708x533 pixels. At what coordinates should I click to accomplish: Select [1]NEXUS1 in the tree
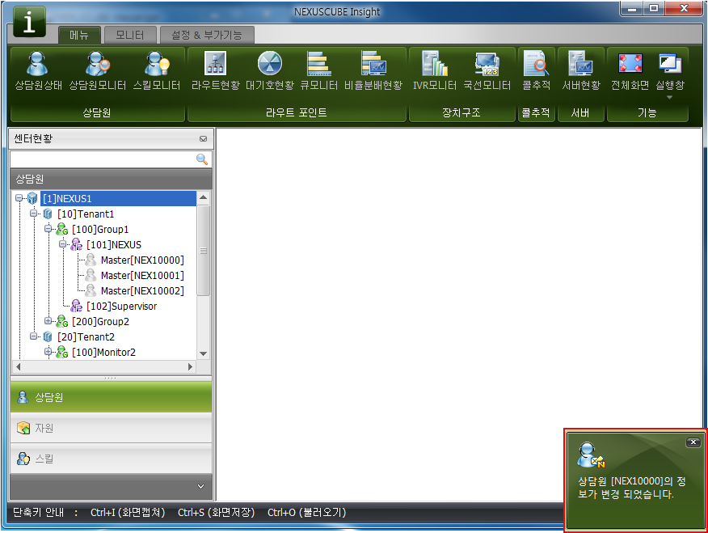(67, 198)
